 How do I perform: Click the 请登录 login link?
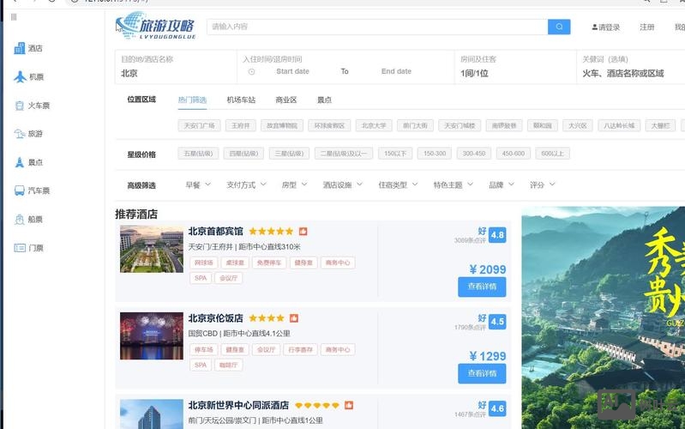606,27
